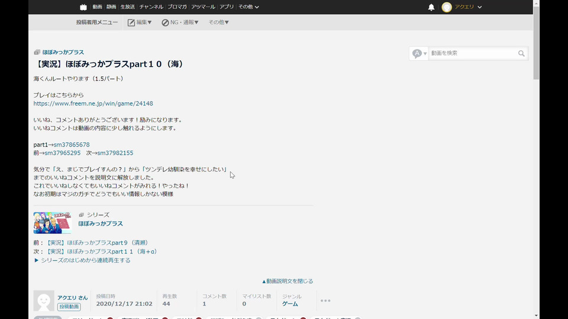This screenshot has width=568, height=319.
Task: Click the video title 【実況】ほぼみっかプラスpart１０（海）
Action: (110, 64)
